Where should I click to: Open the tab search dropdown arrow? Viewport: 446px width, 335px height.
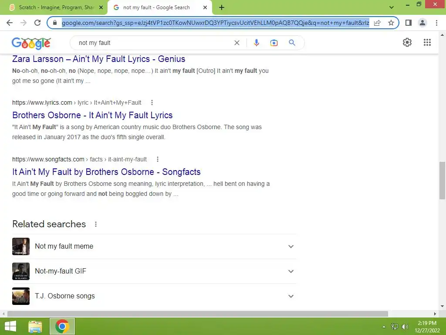(392, 8)
